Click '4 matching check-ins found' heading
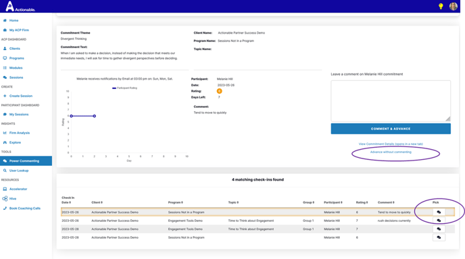 click(258, 179)
